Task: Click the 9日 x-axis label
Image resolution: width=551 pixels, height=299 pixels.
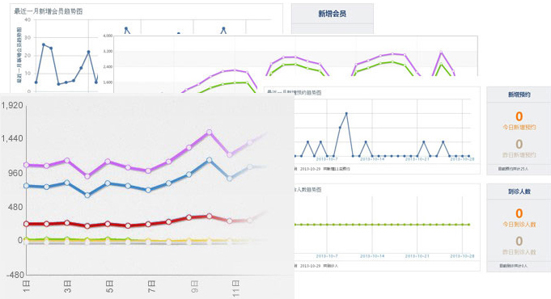Action: (194, 286)
